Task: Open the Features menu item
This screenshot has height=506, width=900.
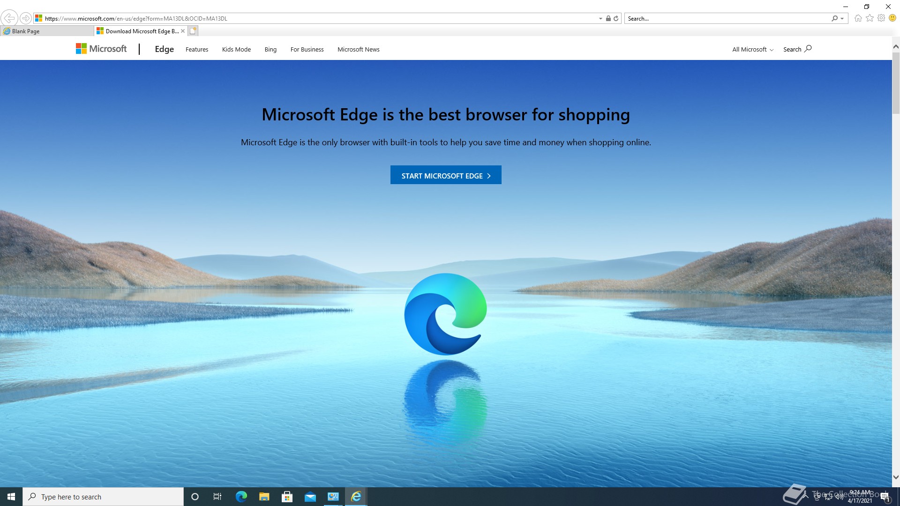Action: point(197,49)
